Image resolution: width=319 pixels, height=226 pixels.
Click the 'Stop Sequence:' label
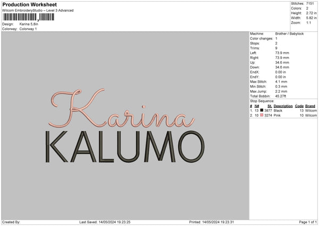coord(262,101)
